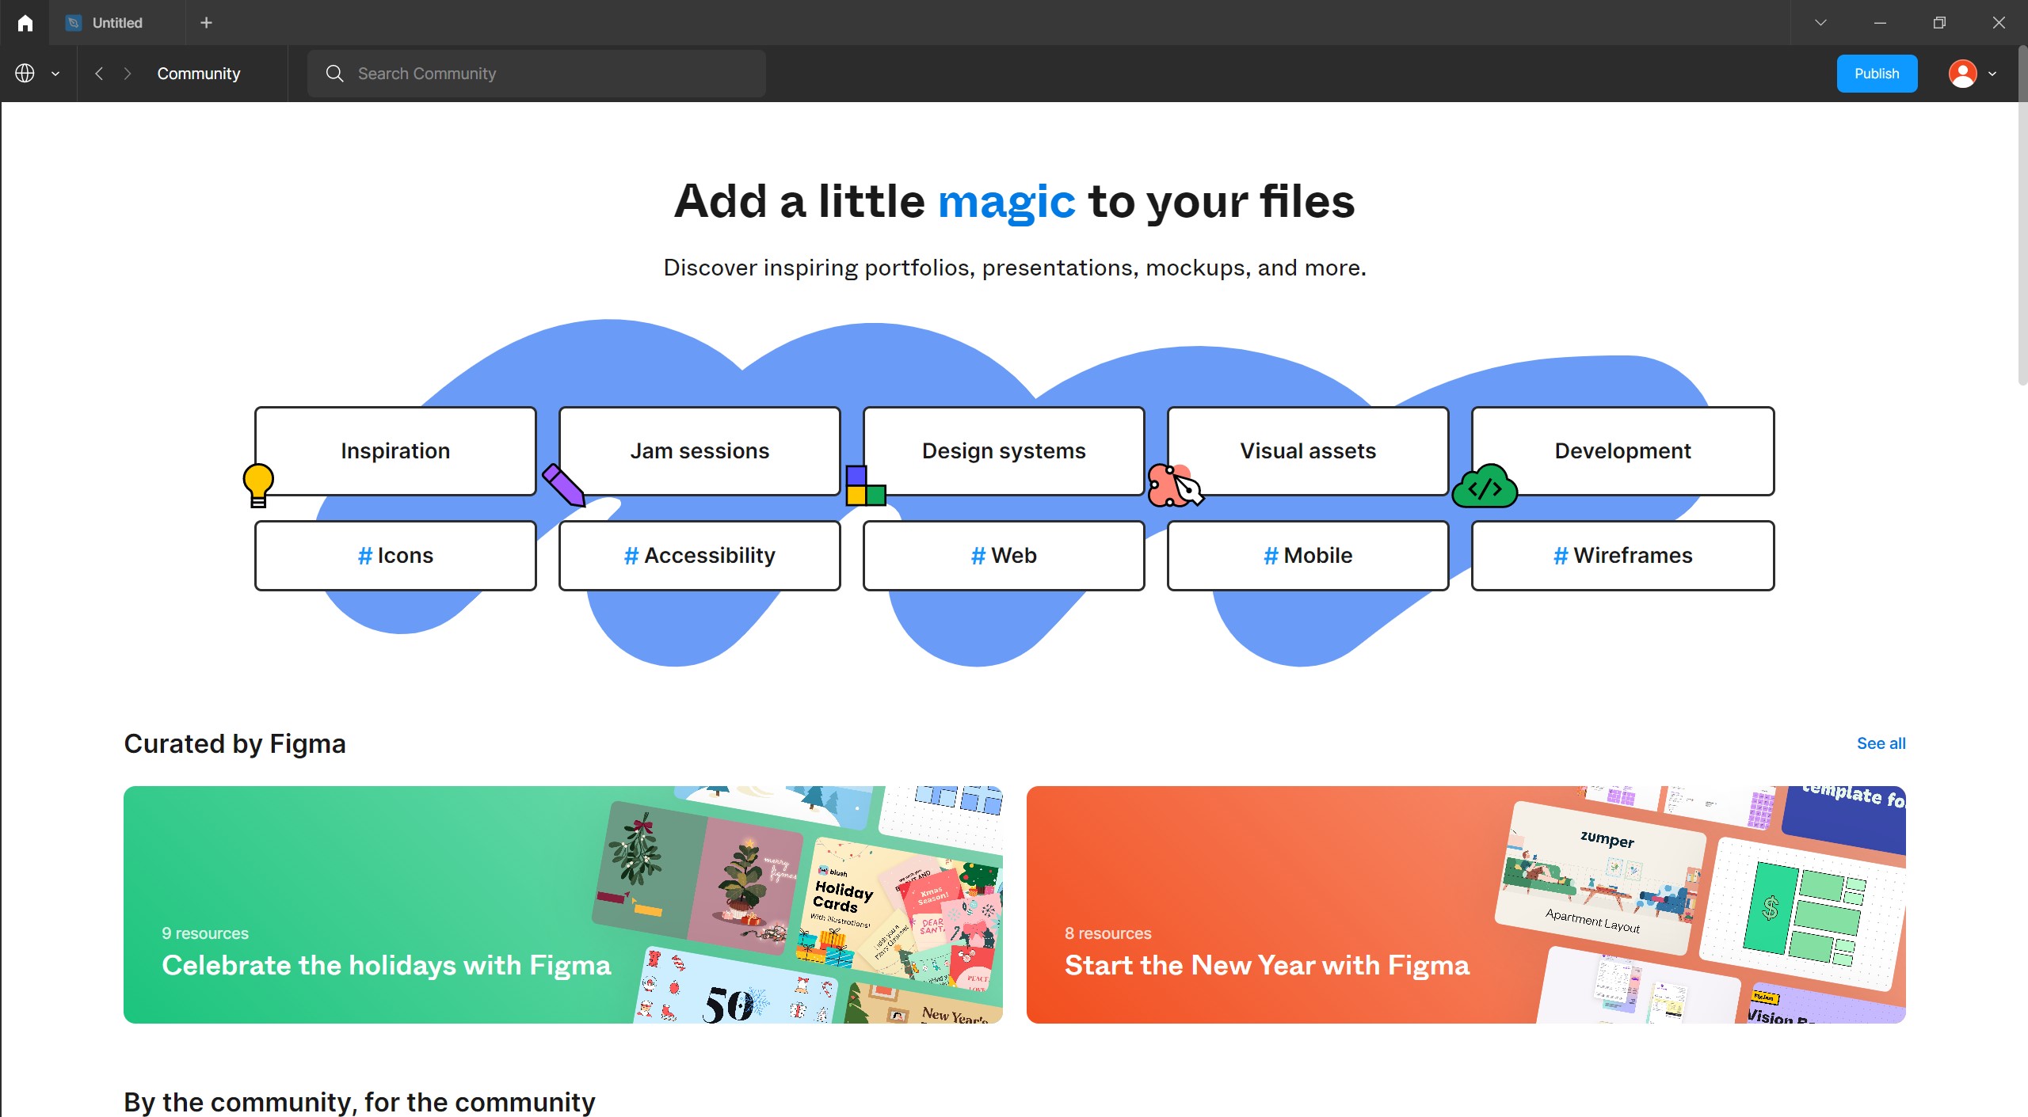Click the Home icon in title bar
The width and height of the screenshot is (2028, 1117).
coord(25,23)
